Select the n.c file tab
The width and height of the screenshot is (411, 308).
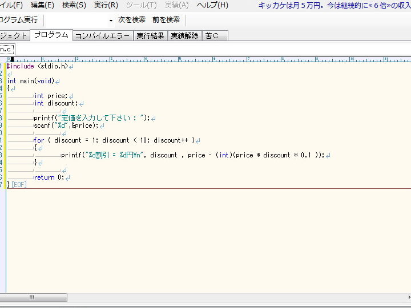pos(6,49)
